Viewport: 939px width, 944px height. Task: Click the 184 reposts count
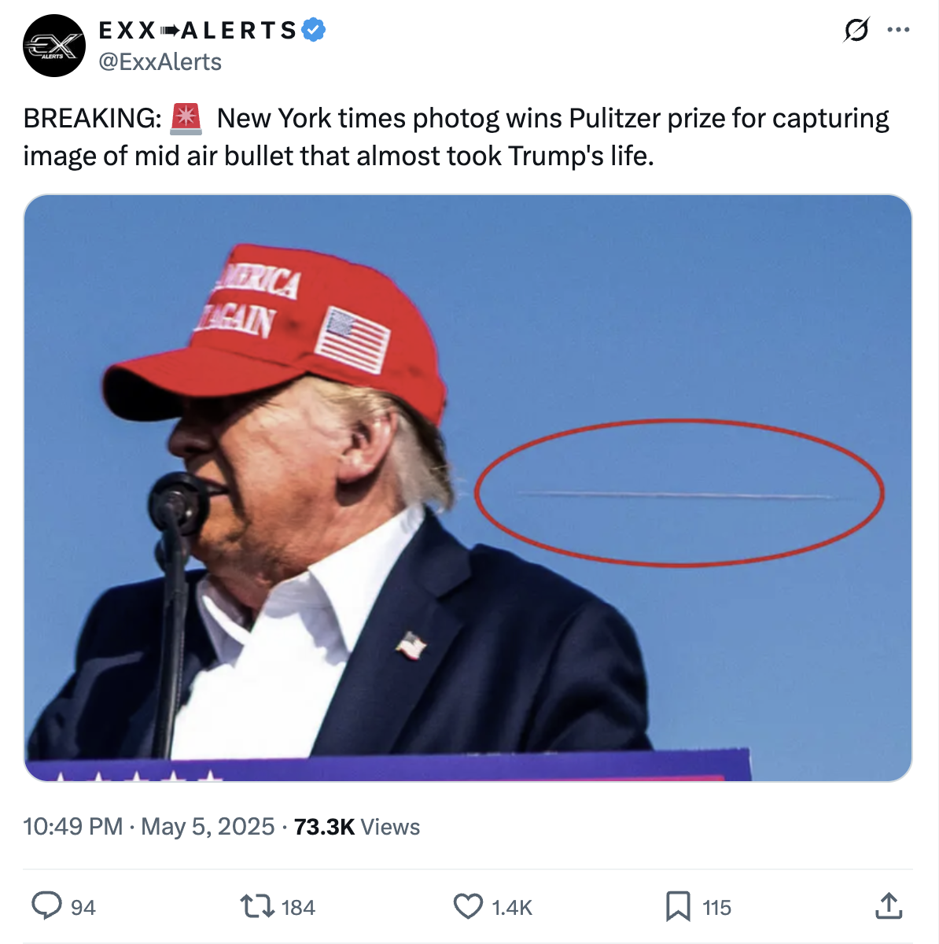[x=298, y=908]
